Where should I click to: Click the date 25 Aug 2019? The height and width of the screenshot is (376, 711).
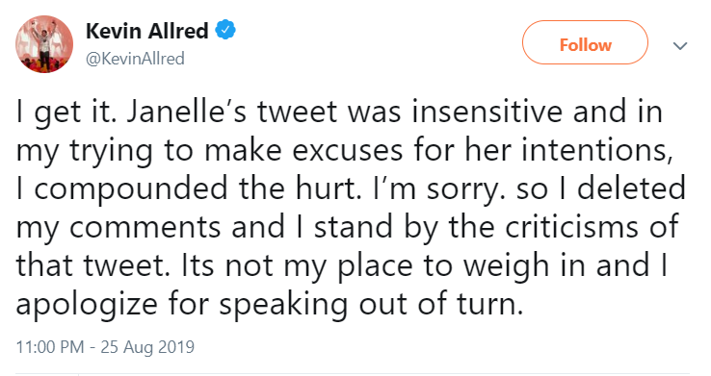[x=147, y=346]
